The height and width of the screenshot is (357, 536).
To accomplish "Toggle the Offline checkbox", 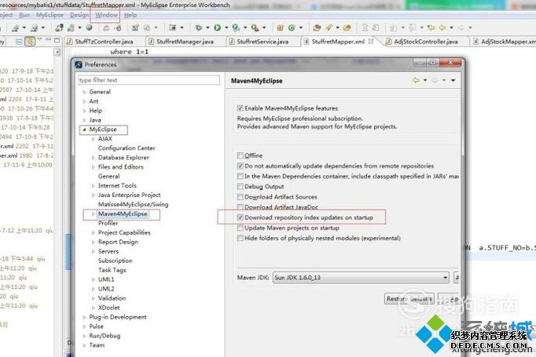I will pyautogui.click(x=240, y=155).
